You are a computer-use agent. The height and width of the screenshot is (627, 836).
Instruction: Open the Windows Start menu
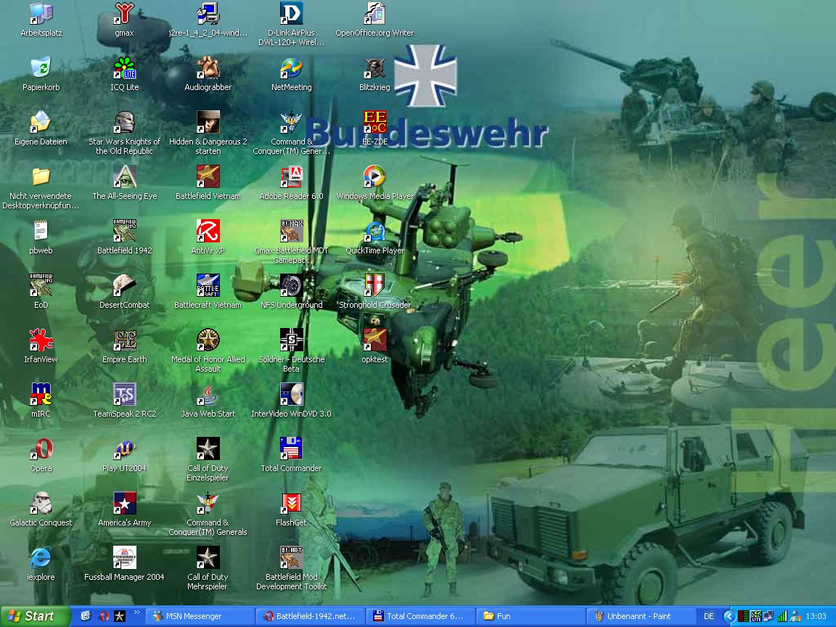point(35,616)
